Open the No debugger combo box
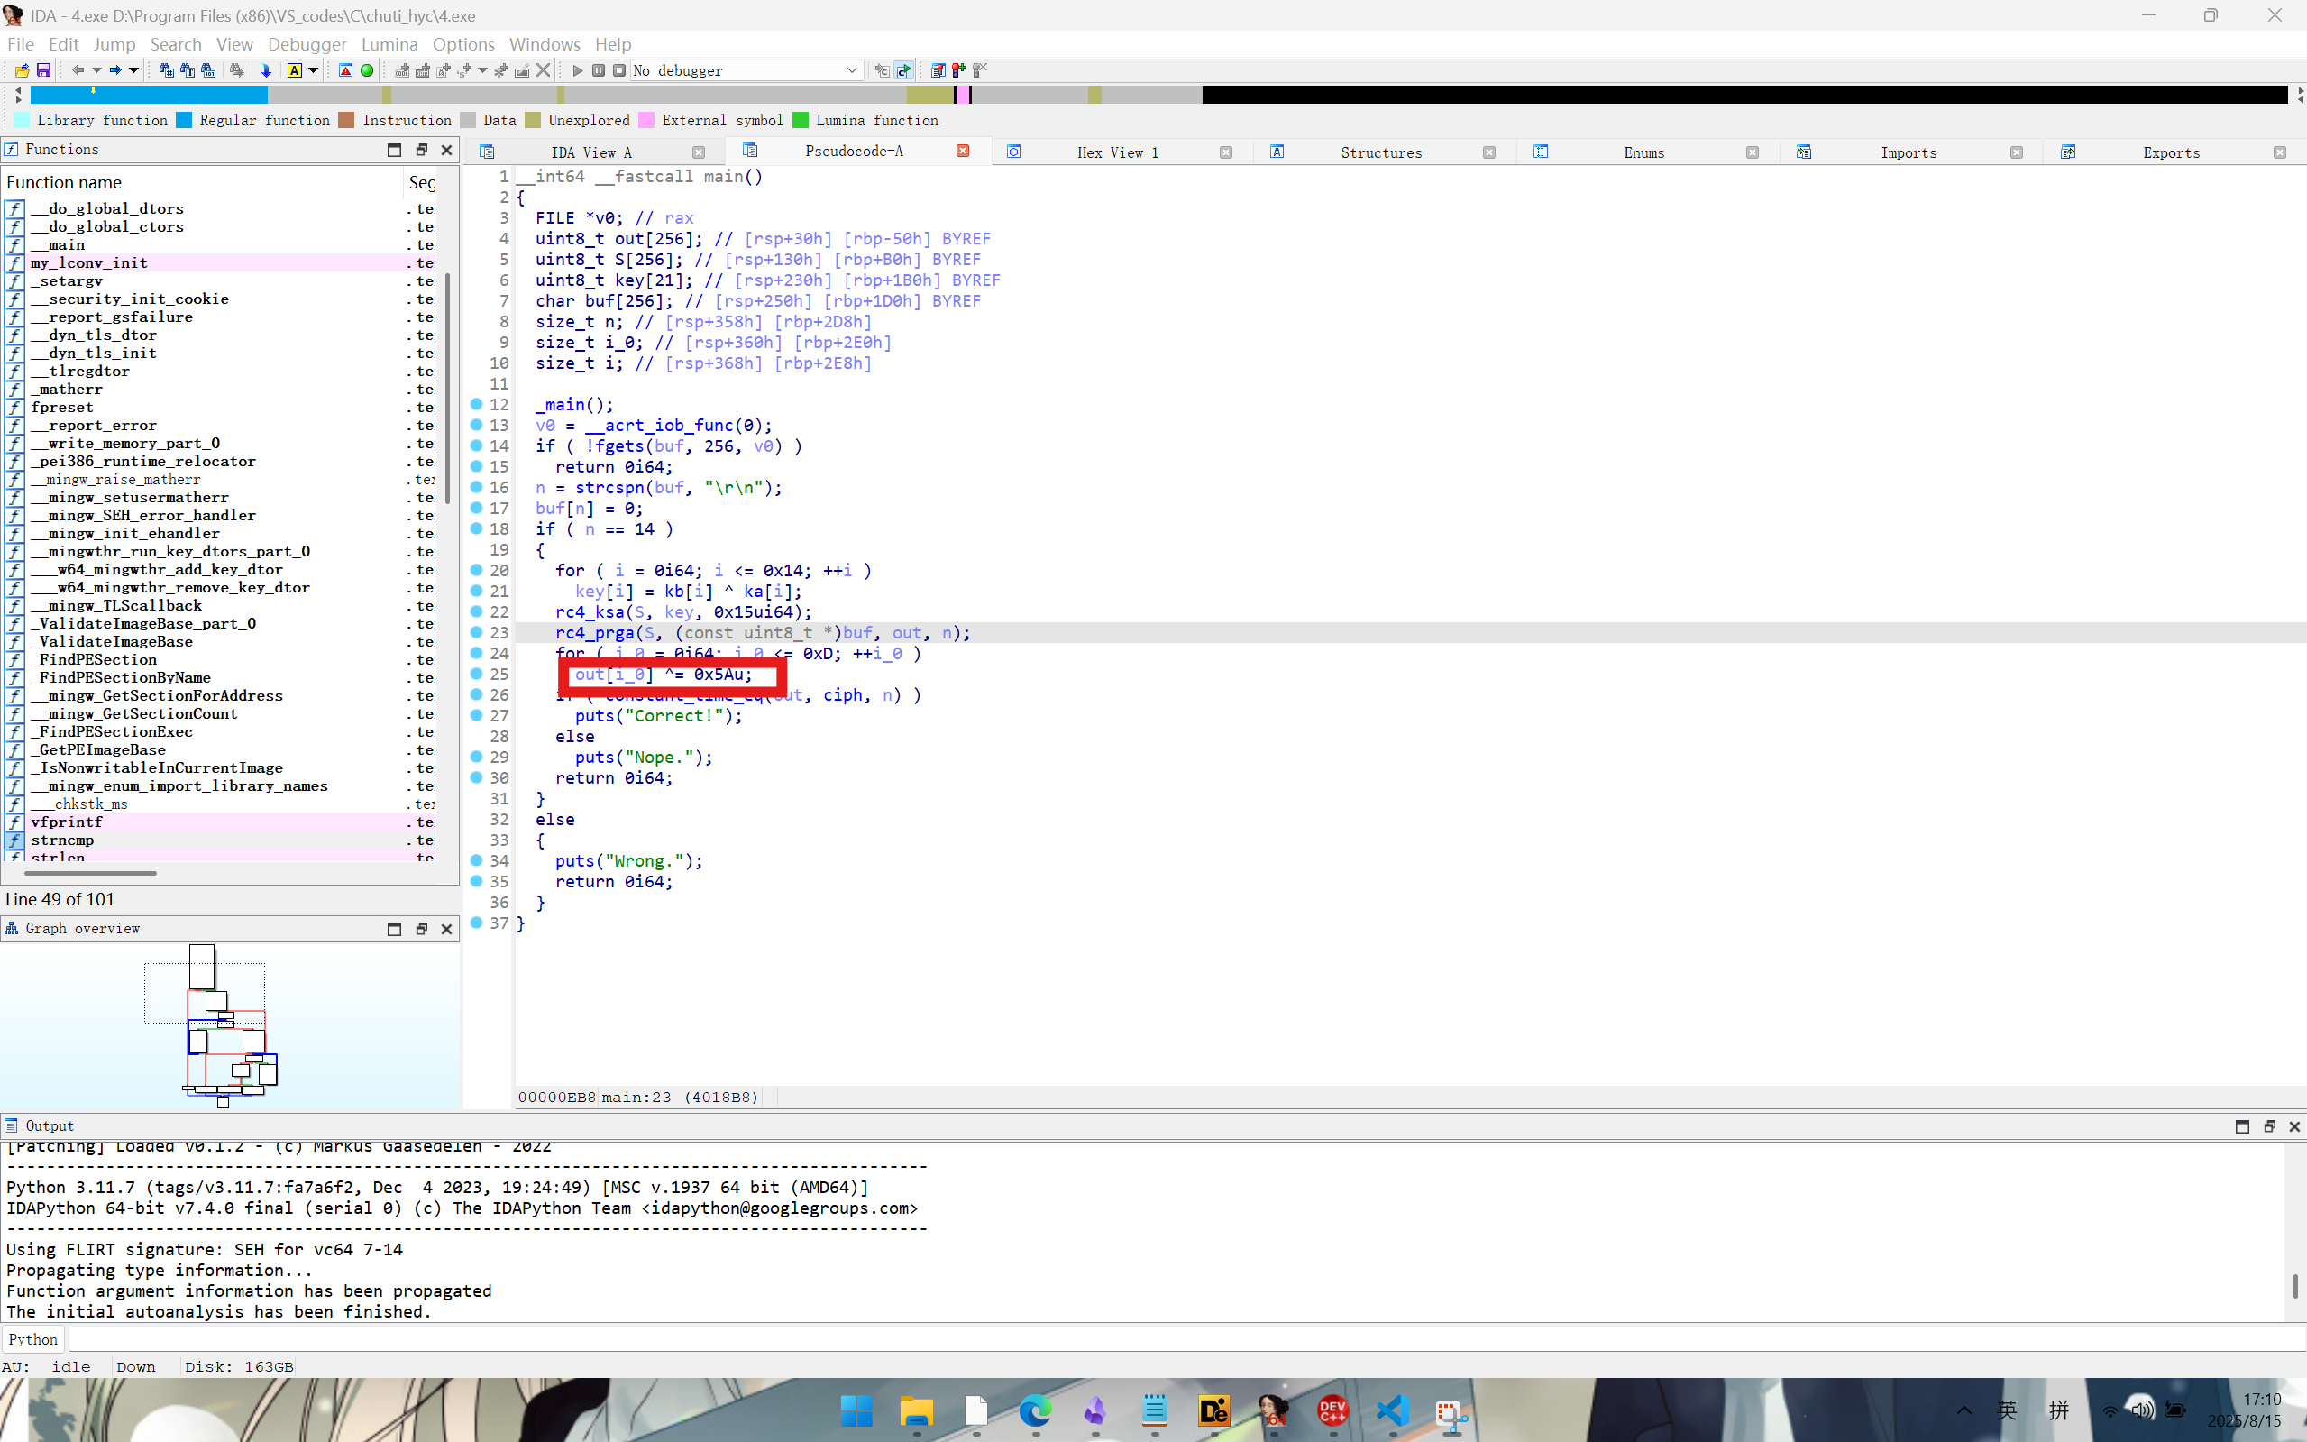 tap(746, 70)
